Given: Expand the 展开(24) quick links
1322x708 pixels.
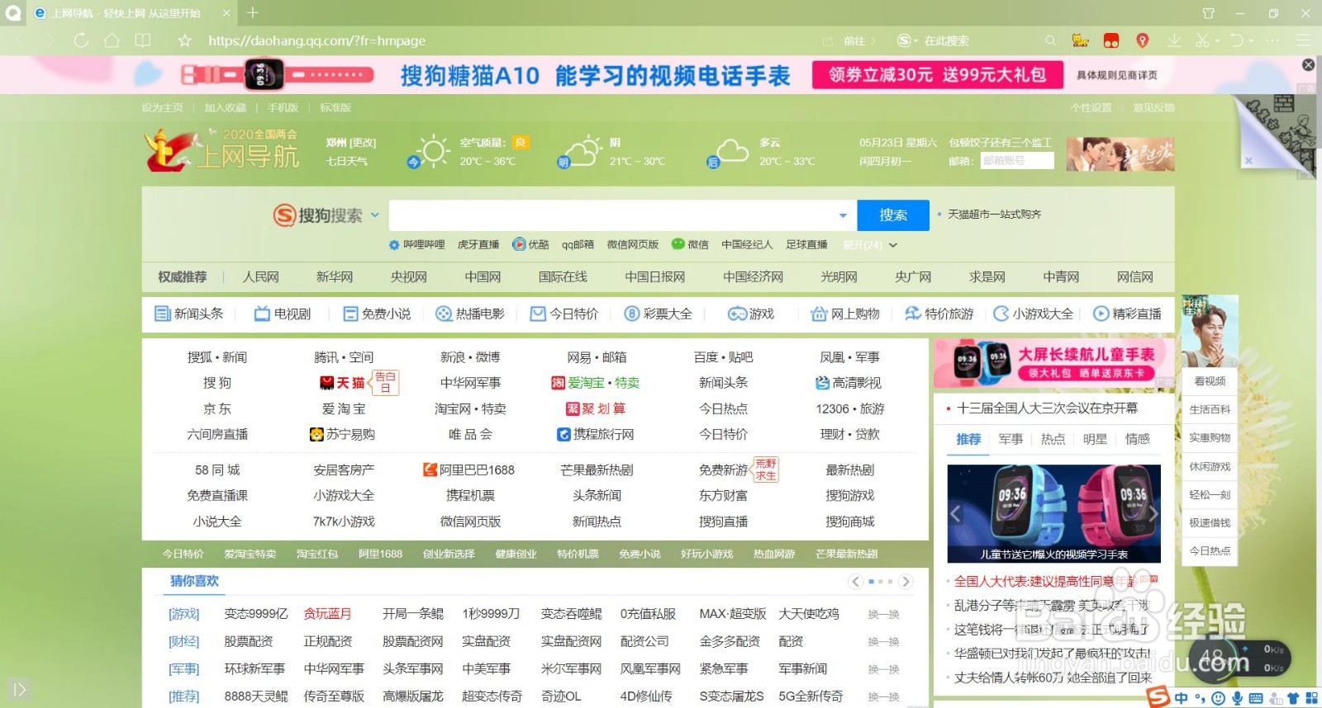Looking at the screenshot, I should pos(870,244).
